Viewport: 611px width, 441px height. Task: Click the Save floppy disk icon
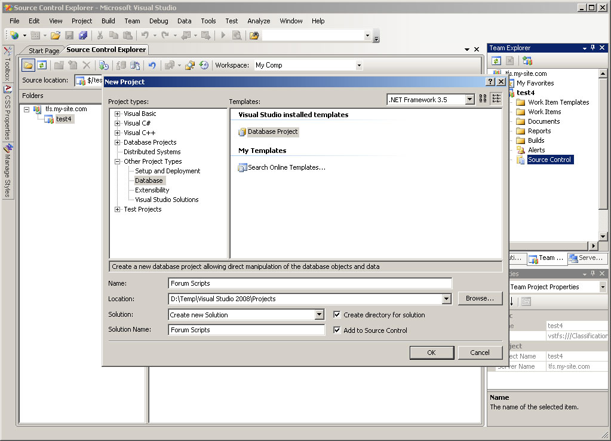coord(69,35)
